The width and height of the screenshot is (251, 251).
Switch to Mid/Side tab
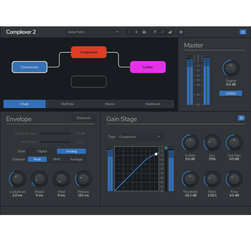67,104
